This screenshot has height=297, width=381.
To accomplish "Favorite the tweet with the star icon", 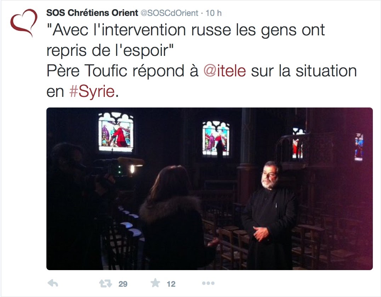I will (x=155, y=283).
